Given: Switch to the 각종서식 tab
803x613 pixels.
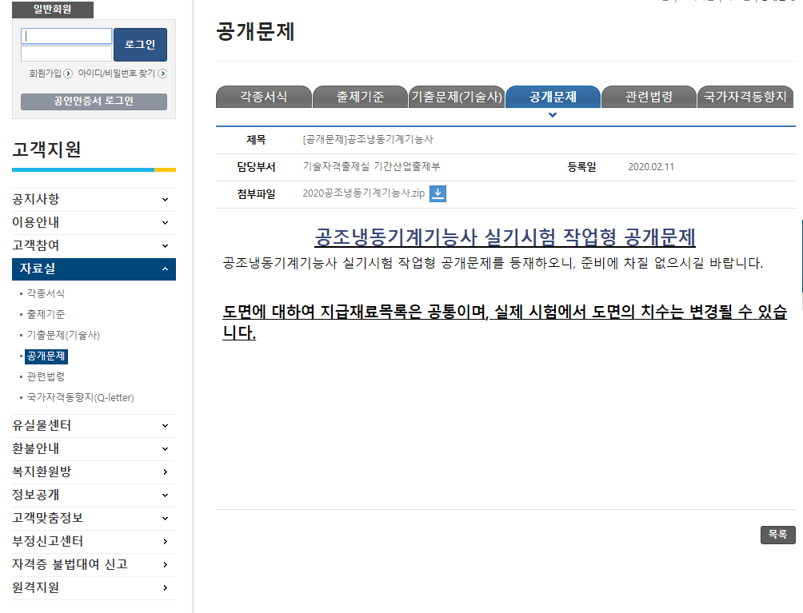Looking at the screenshot, I should pos(263,98).
